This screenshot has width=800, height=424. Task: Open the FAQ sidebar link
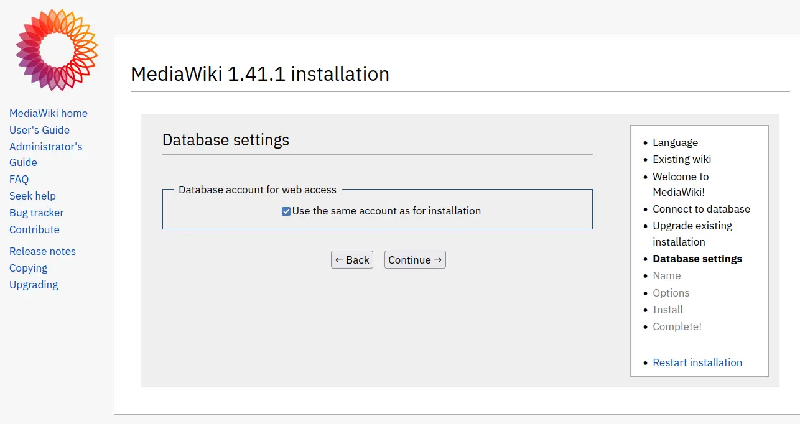click(x=19, y=179)
